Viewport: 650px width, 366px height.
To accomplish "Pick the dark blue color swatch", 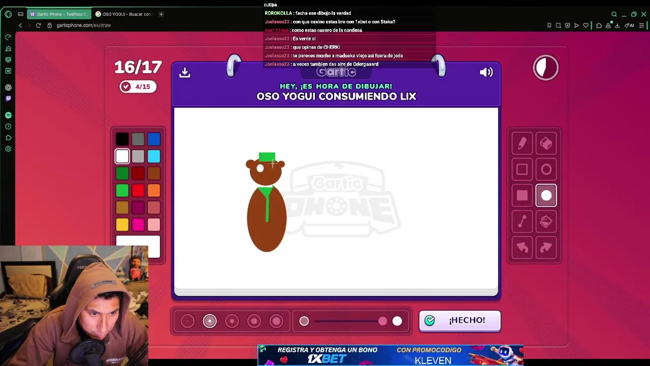I will point(154,139).
